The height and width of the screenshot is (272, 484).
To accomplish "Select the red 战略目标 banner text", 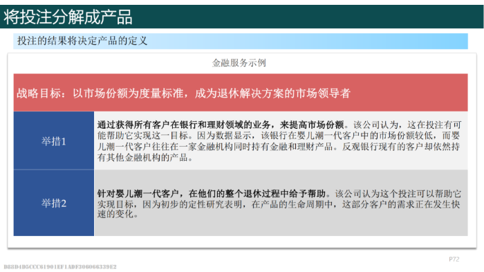I will point(183,93).
